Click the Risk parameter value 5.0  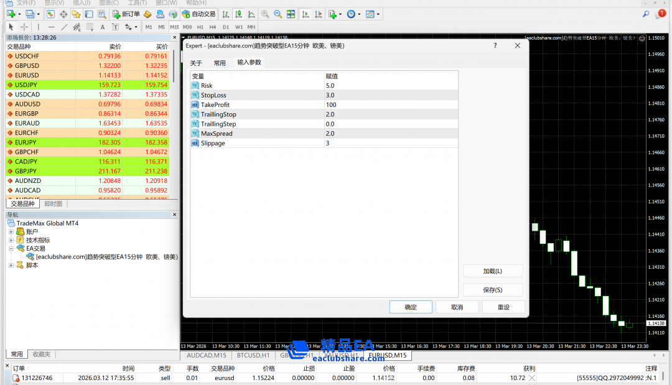pyautogui.click(x=330, y=86)
